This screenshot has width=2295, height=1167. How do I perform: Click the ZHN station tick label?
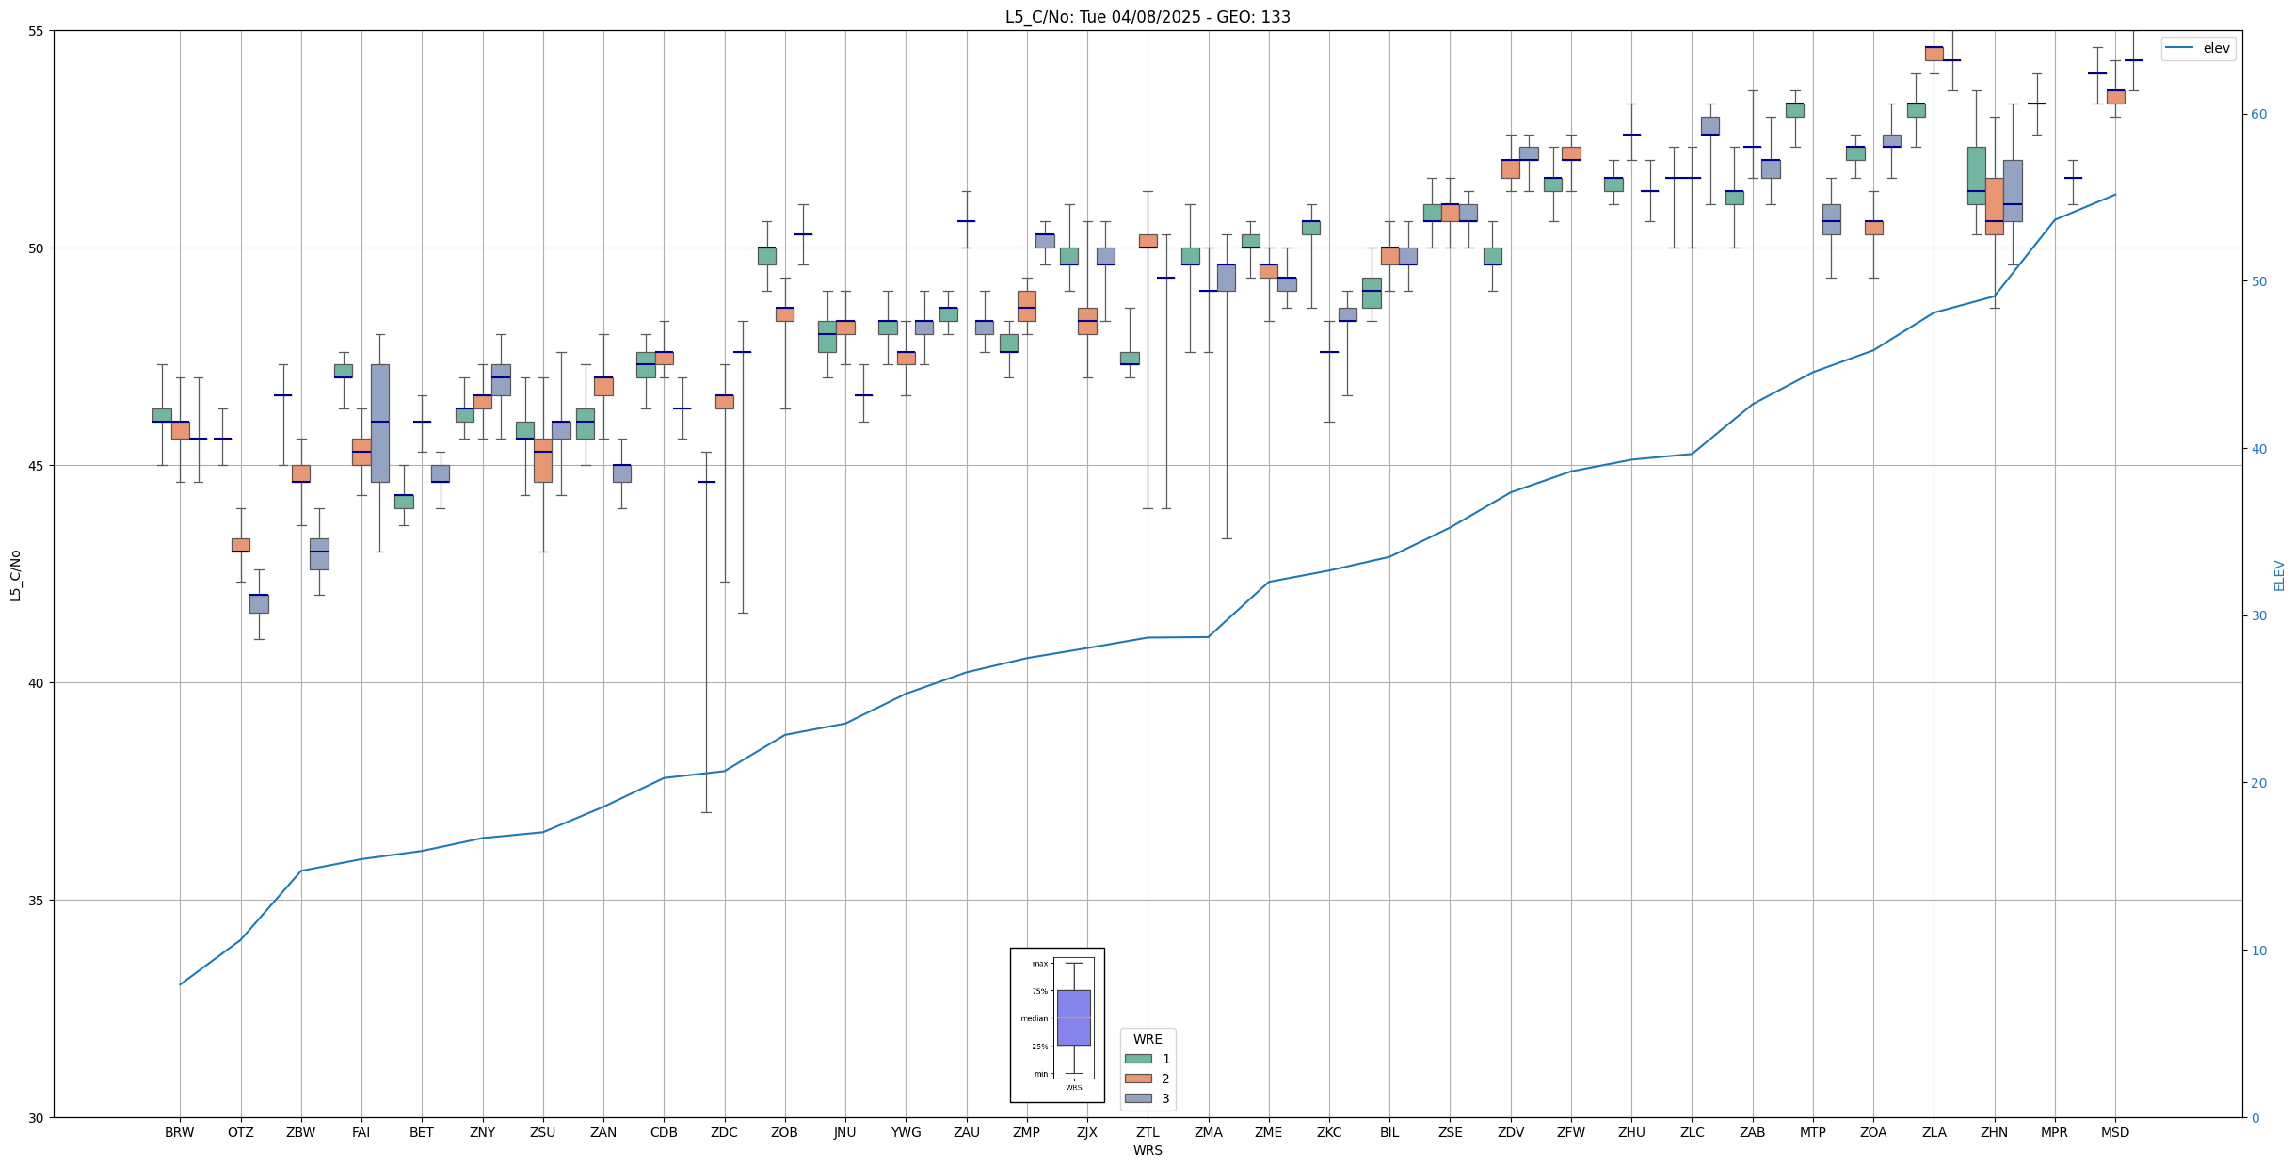pos(1994,1132)
